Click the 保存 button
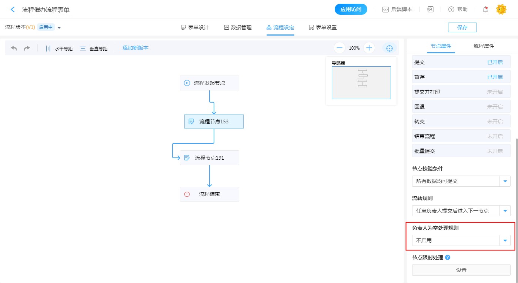518x283 pixels. click(462, 27)
